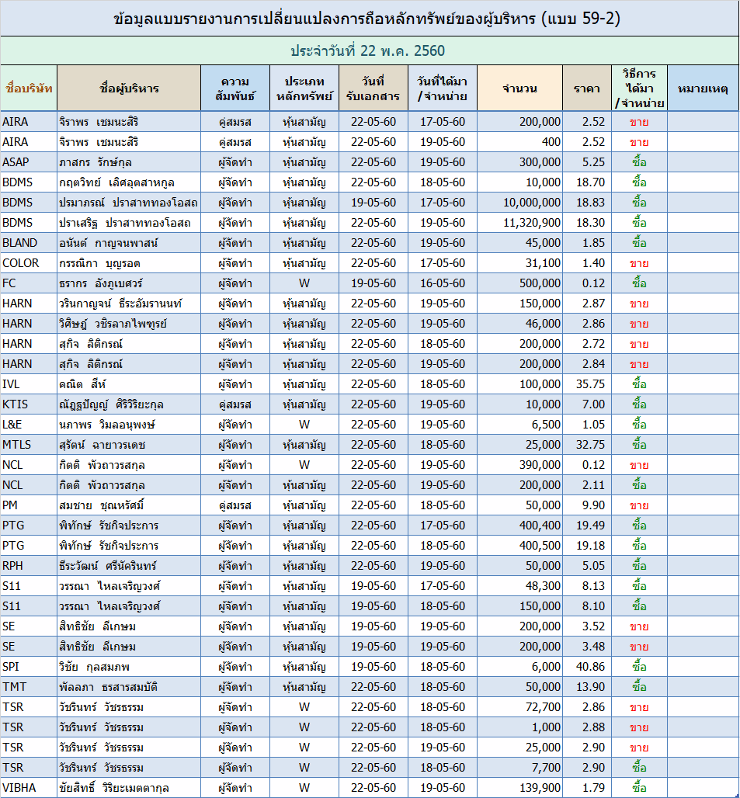
Task: Click the amount 10,000,000 in BDMS row
Action: point(532,203)
